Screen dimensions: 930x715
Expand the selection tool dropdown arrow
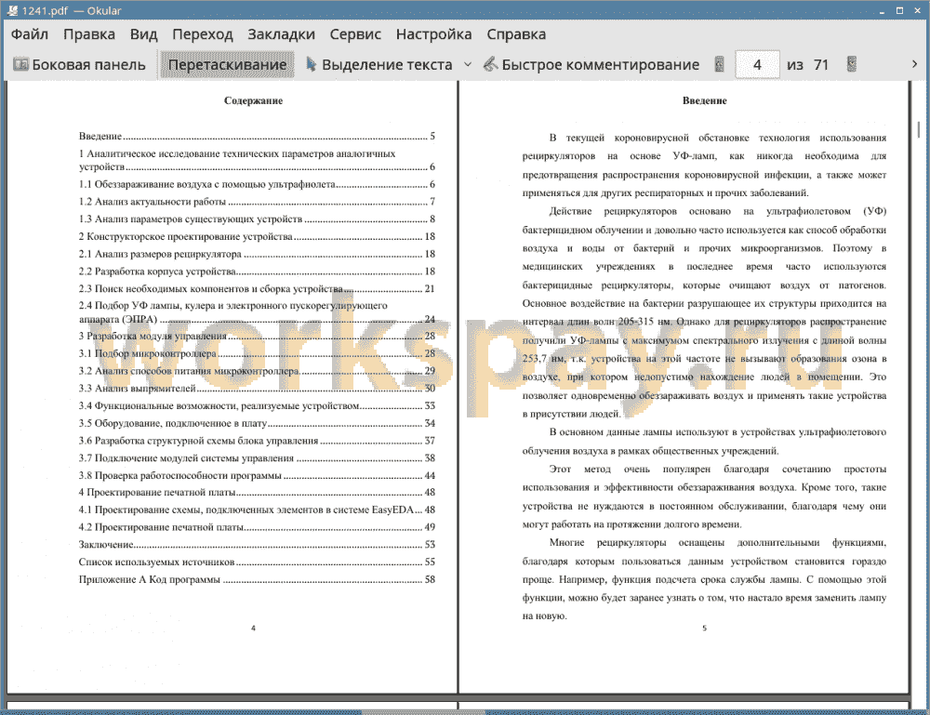tap(468, 65)
